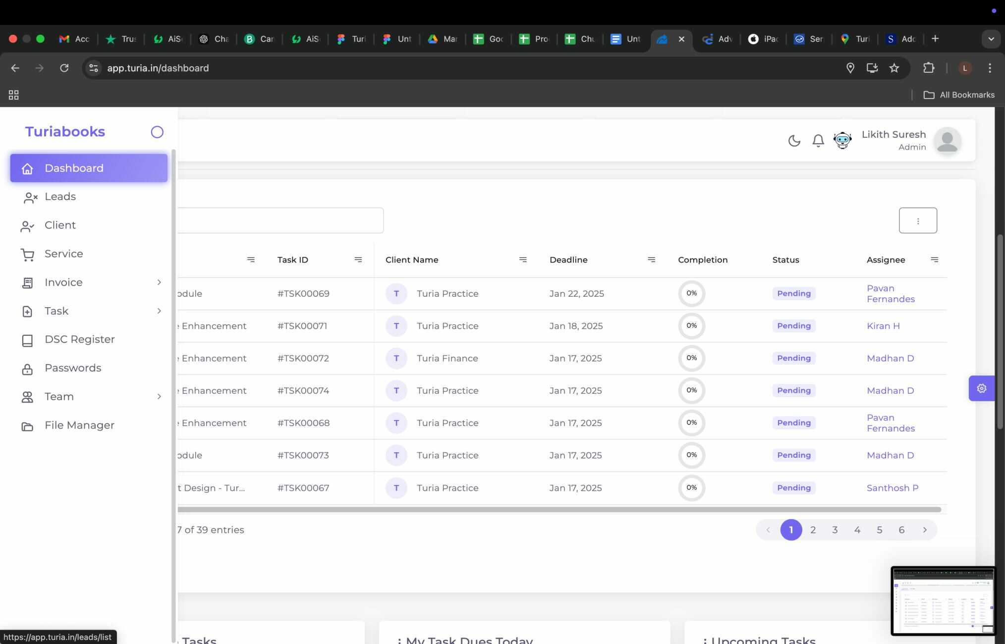This screenshot has height=644, width=1005.
Task: Toggle the sidebar pin circle beside Turiabooks
Action: 157,132
